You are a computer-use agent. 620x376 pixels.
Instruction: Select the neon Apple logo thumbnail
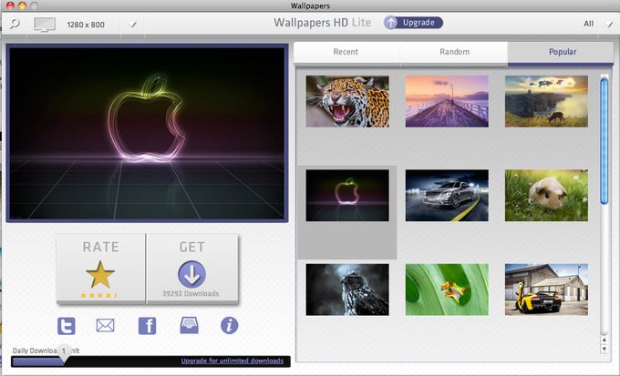pyautogui.click(x=347, y=196)
